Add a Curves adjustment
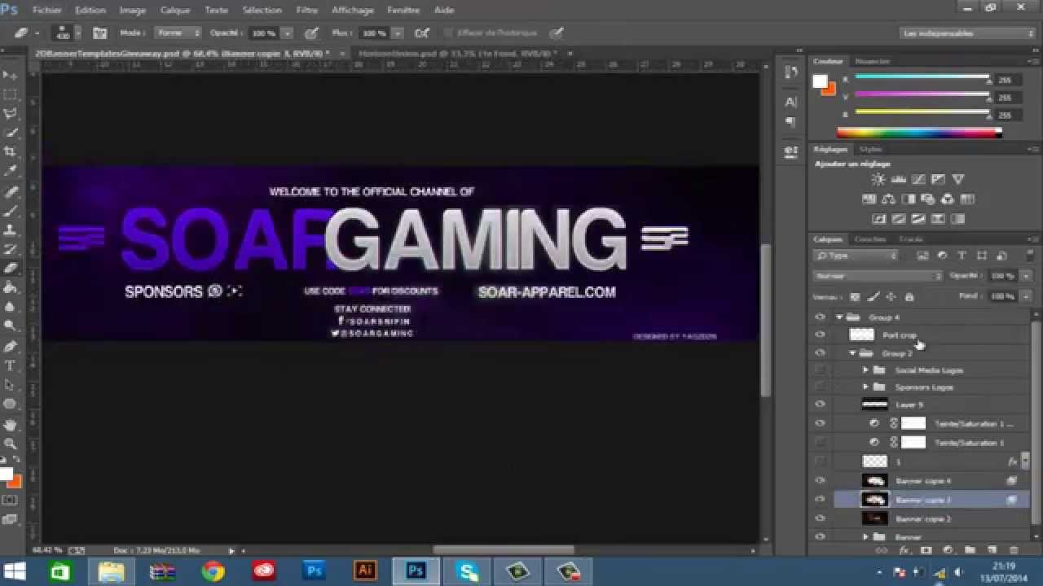This screenshot has width=1043, height=586. pos(918,179)
